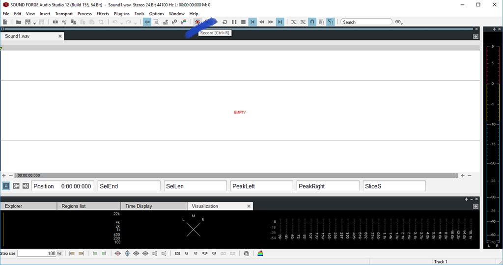Toggle the magnet Snapping icon

click(x=312, y=22)
